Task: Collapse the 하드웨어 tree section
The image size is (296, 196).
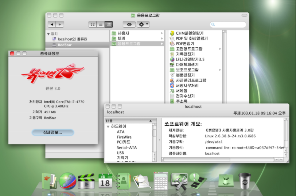Action: (108, 126)
